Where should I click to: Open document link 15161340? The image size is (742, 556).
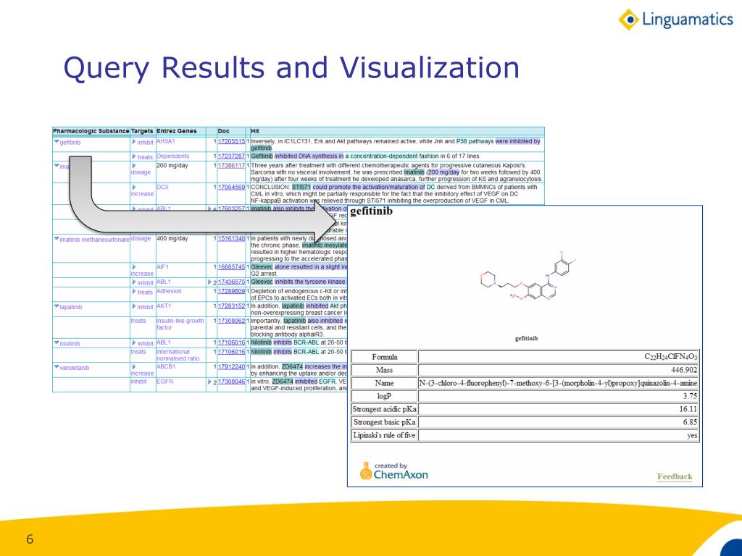pyautogui.click(x=231, y=238)
